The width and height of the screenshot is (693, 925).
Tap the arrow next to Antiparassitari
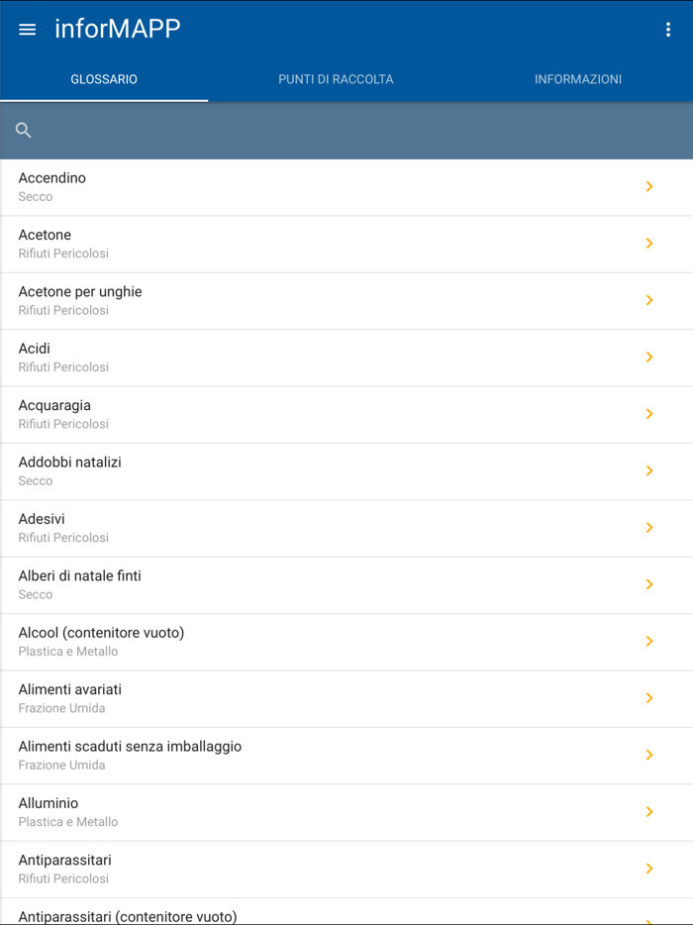tap(650, 869)
